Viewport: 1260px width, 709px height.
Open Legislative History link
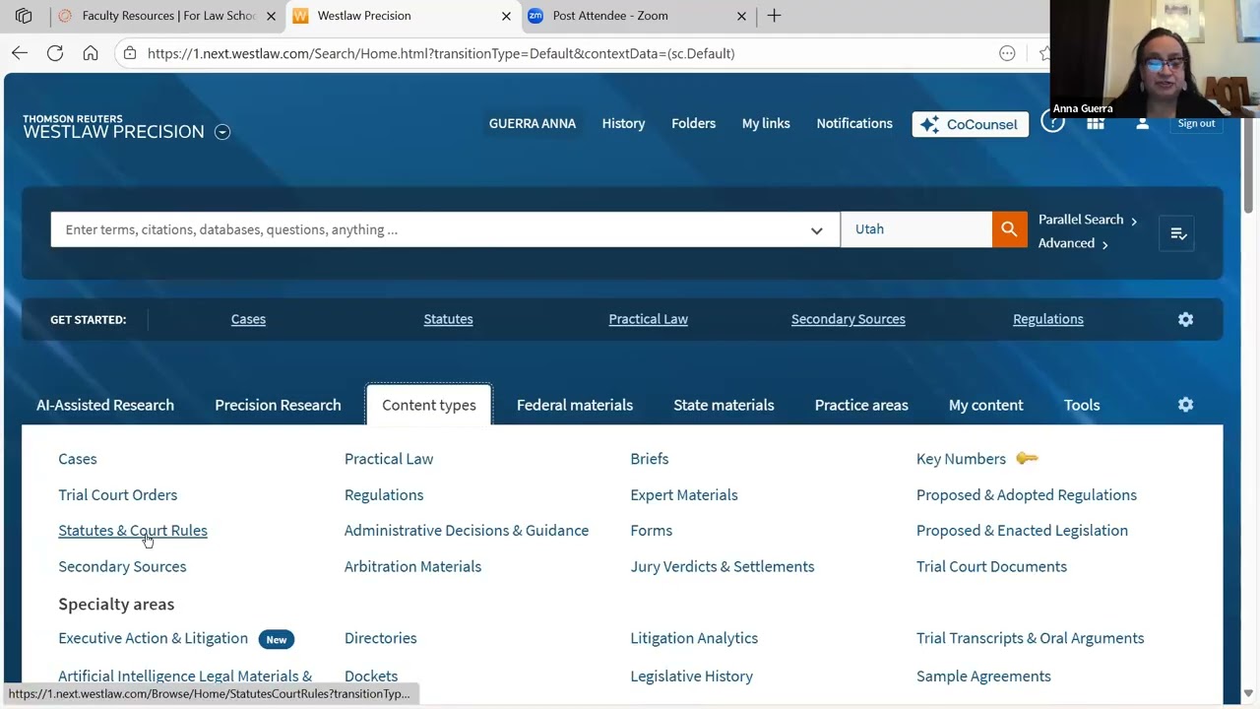pos(692,676)
